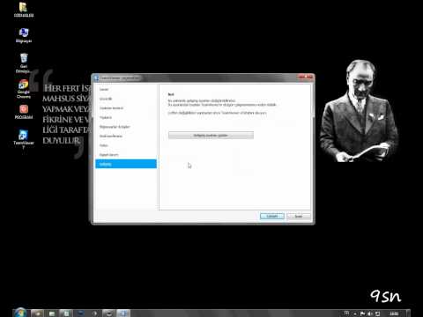Open the Güvenlik options category
This screenshot has height=317, width=423.
(126, 99)
